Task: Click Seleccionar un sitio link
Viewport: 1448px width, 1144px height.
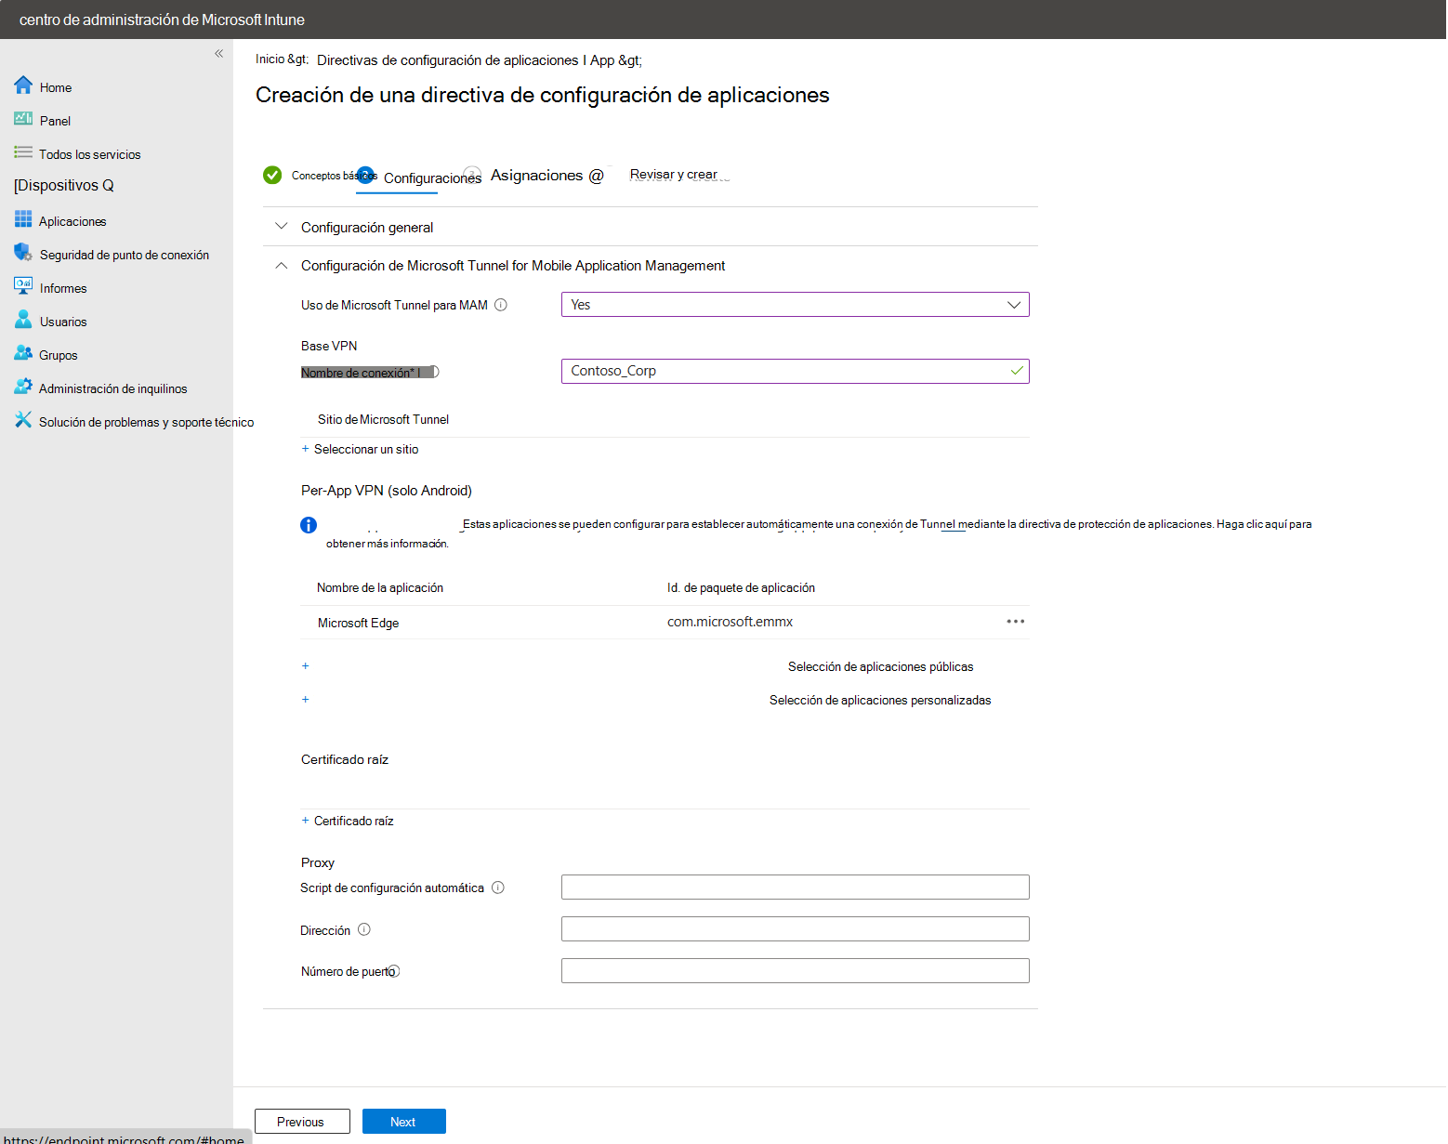Action: click(366, 450)
